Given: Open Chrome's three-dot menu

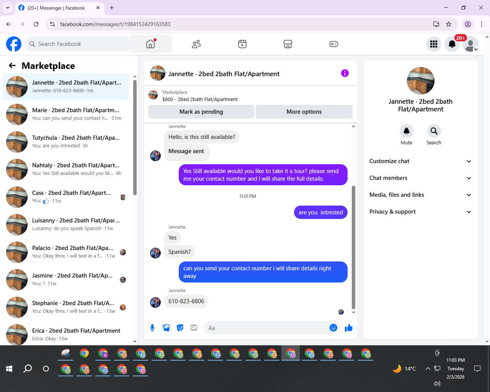Looking at the screenshot, I should 482,24.
